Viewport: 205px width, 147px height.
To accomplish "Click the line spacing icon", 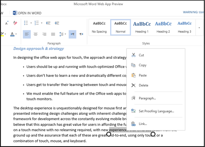I will [x=61, y=34].
